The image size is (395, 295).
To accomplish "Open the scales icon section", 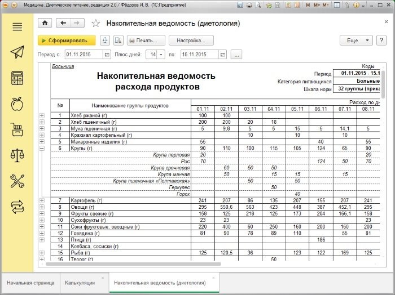I will coord(17,155).
